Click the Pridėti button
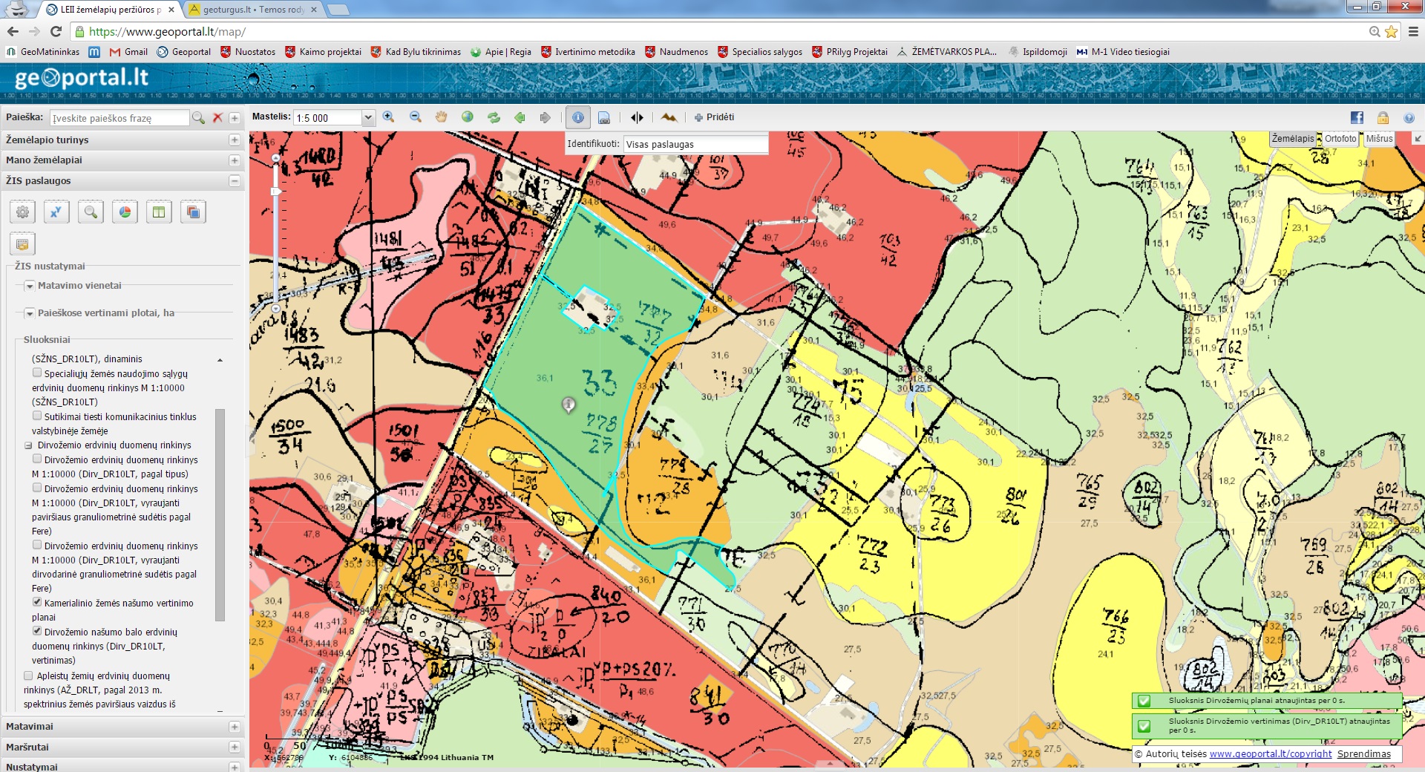Viewport: 1425px width, 772px height. 714,117
